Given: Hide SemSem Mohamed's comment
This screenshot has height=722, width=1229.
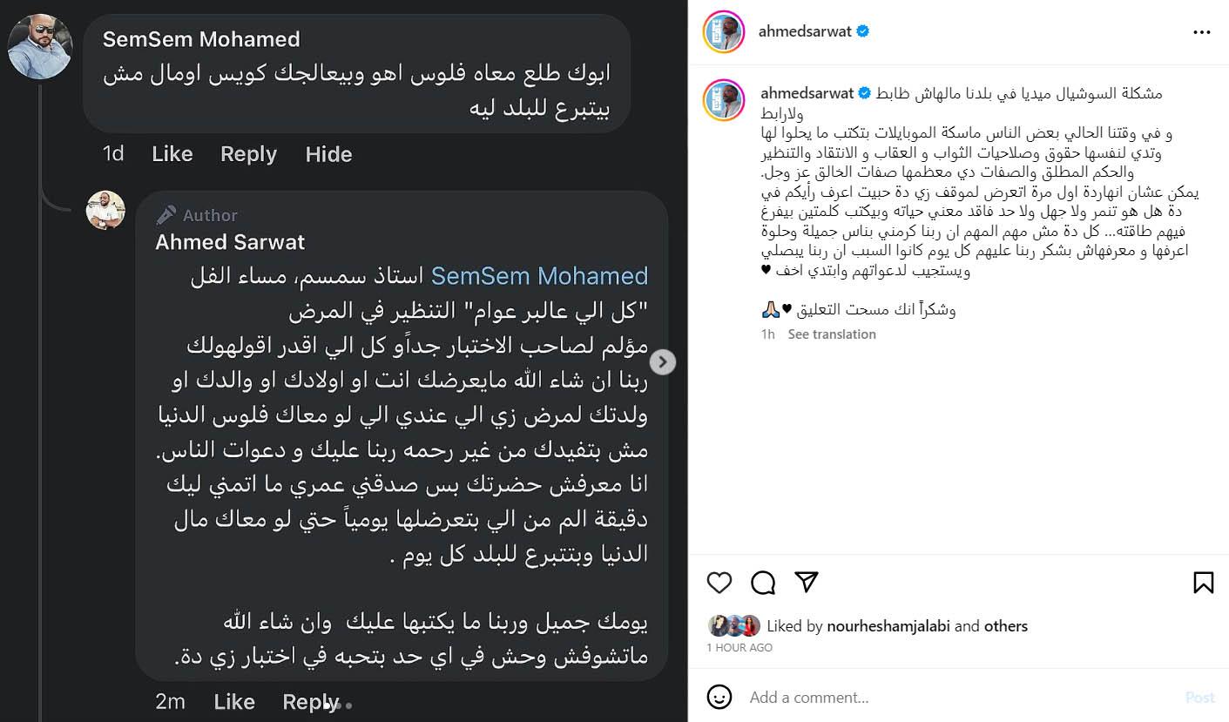Looking at the screenshot, I should [328, 154].
